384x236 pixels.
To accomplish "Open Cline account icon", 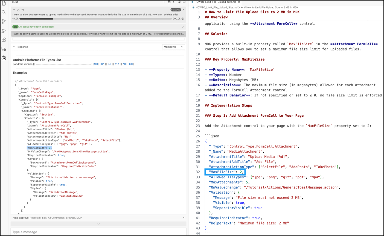I will coord(179,2).
